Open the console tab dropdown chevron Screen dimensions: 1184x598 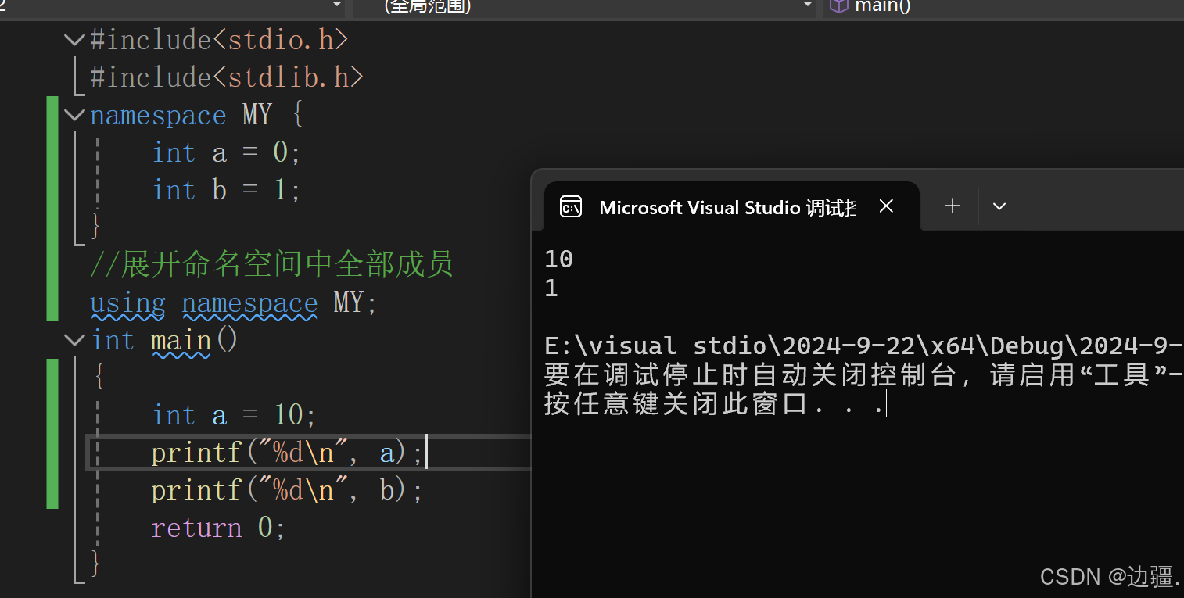pos(999,207)
